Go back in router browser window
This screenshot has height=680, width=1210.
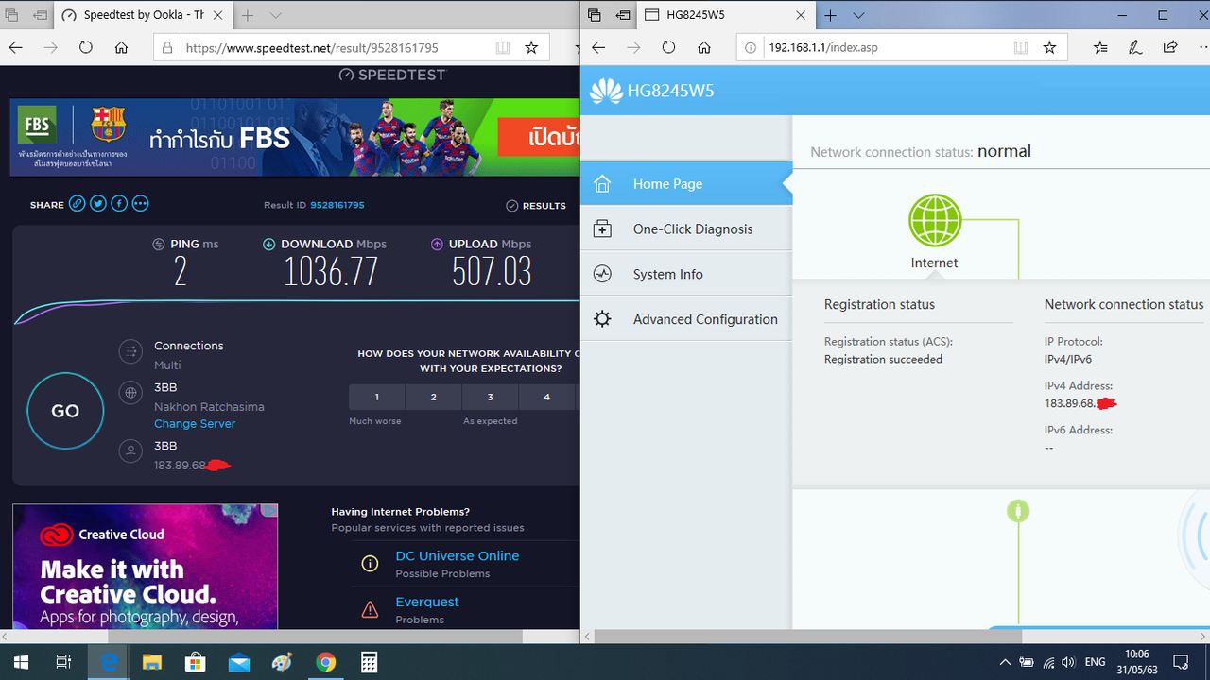598,47
